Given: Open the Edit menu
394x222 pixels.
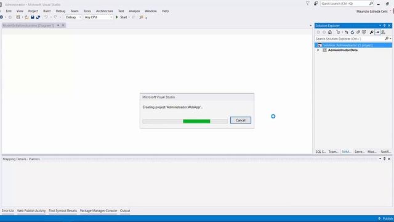Looking at the screenshot, I should click(x=9, y=11).
